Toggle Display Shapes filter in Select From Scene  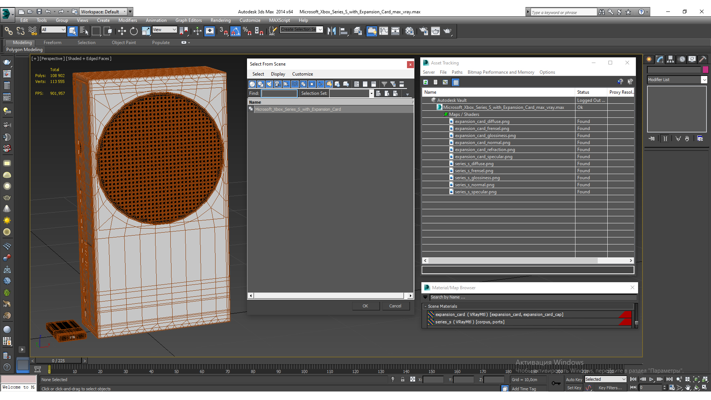[261, 84]
